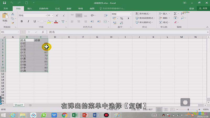Viewport: 210px width, 118px height.
Task: Click the Wrap Text icon
Action: coord(106,15)
